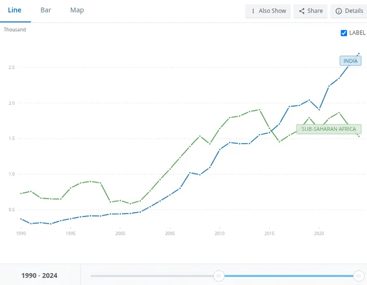Click the 1990 x-axis year label

point(21,233)
